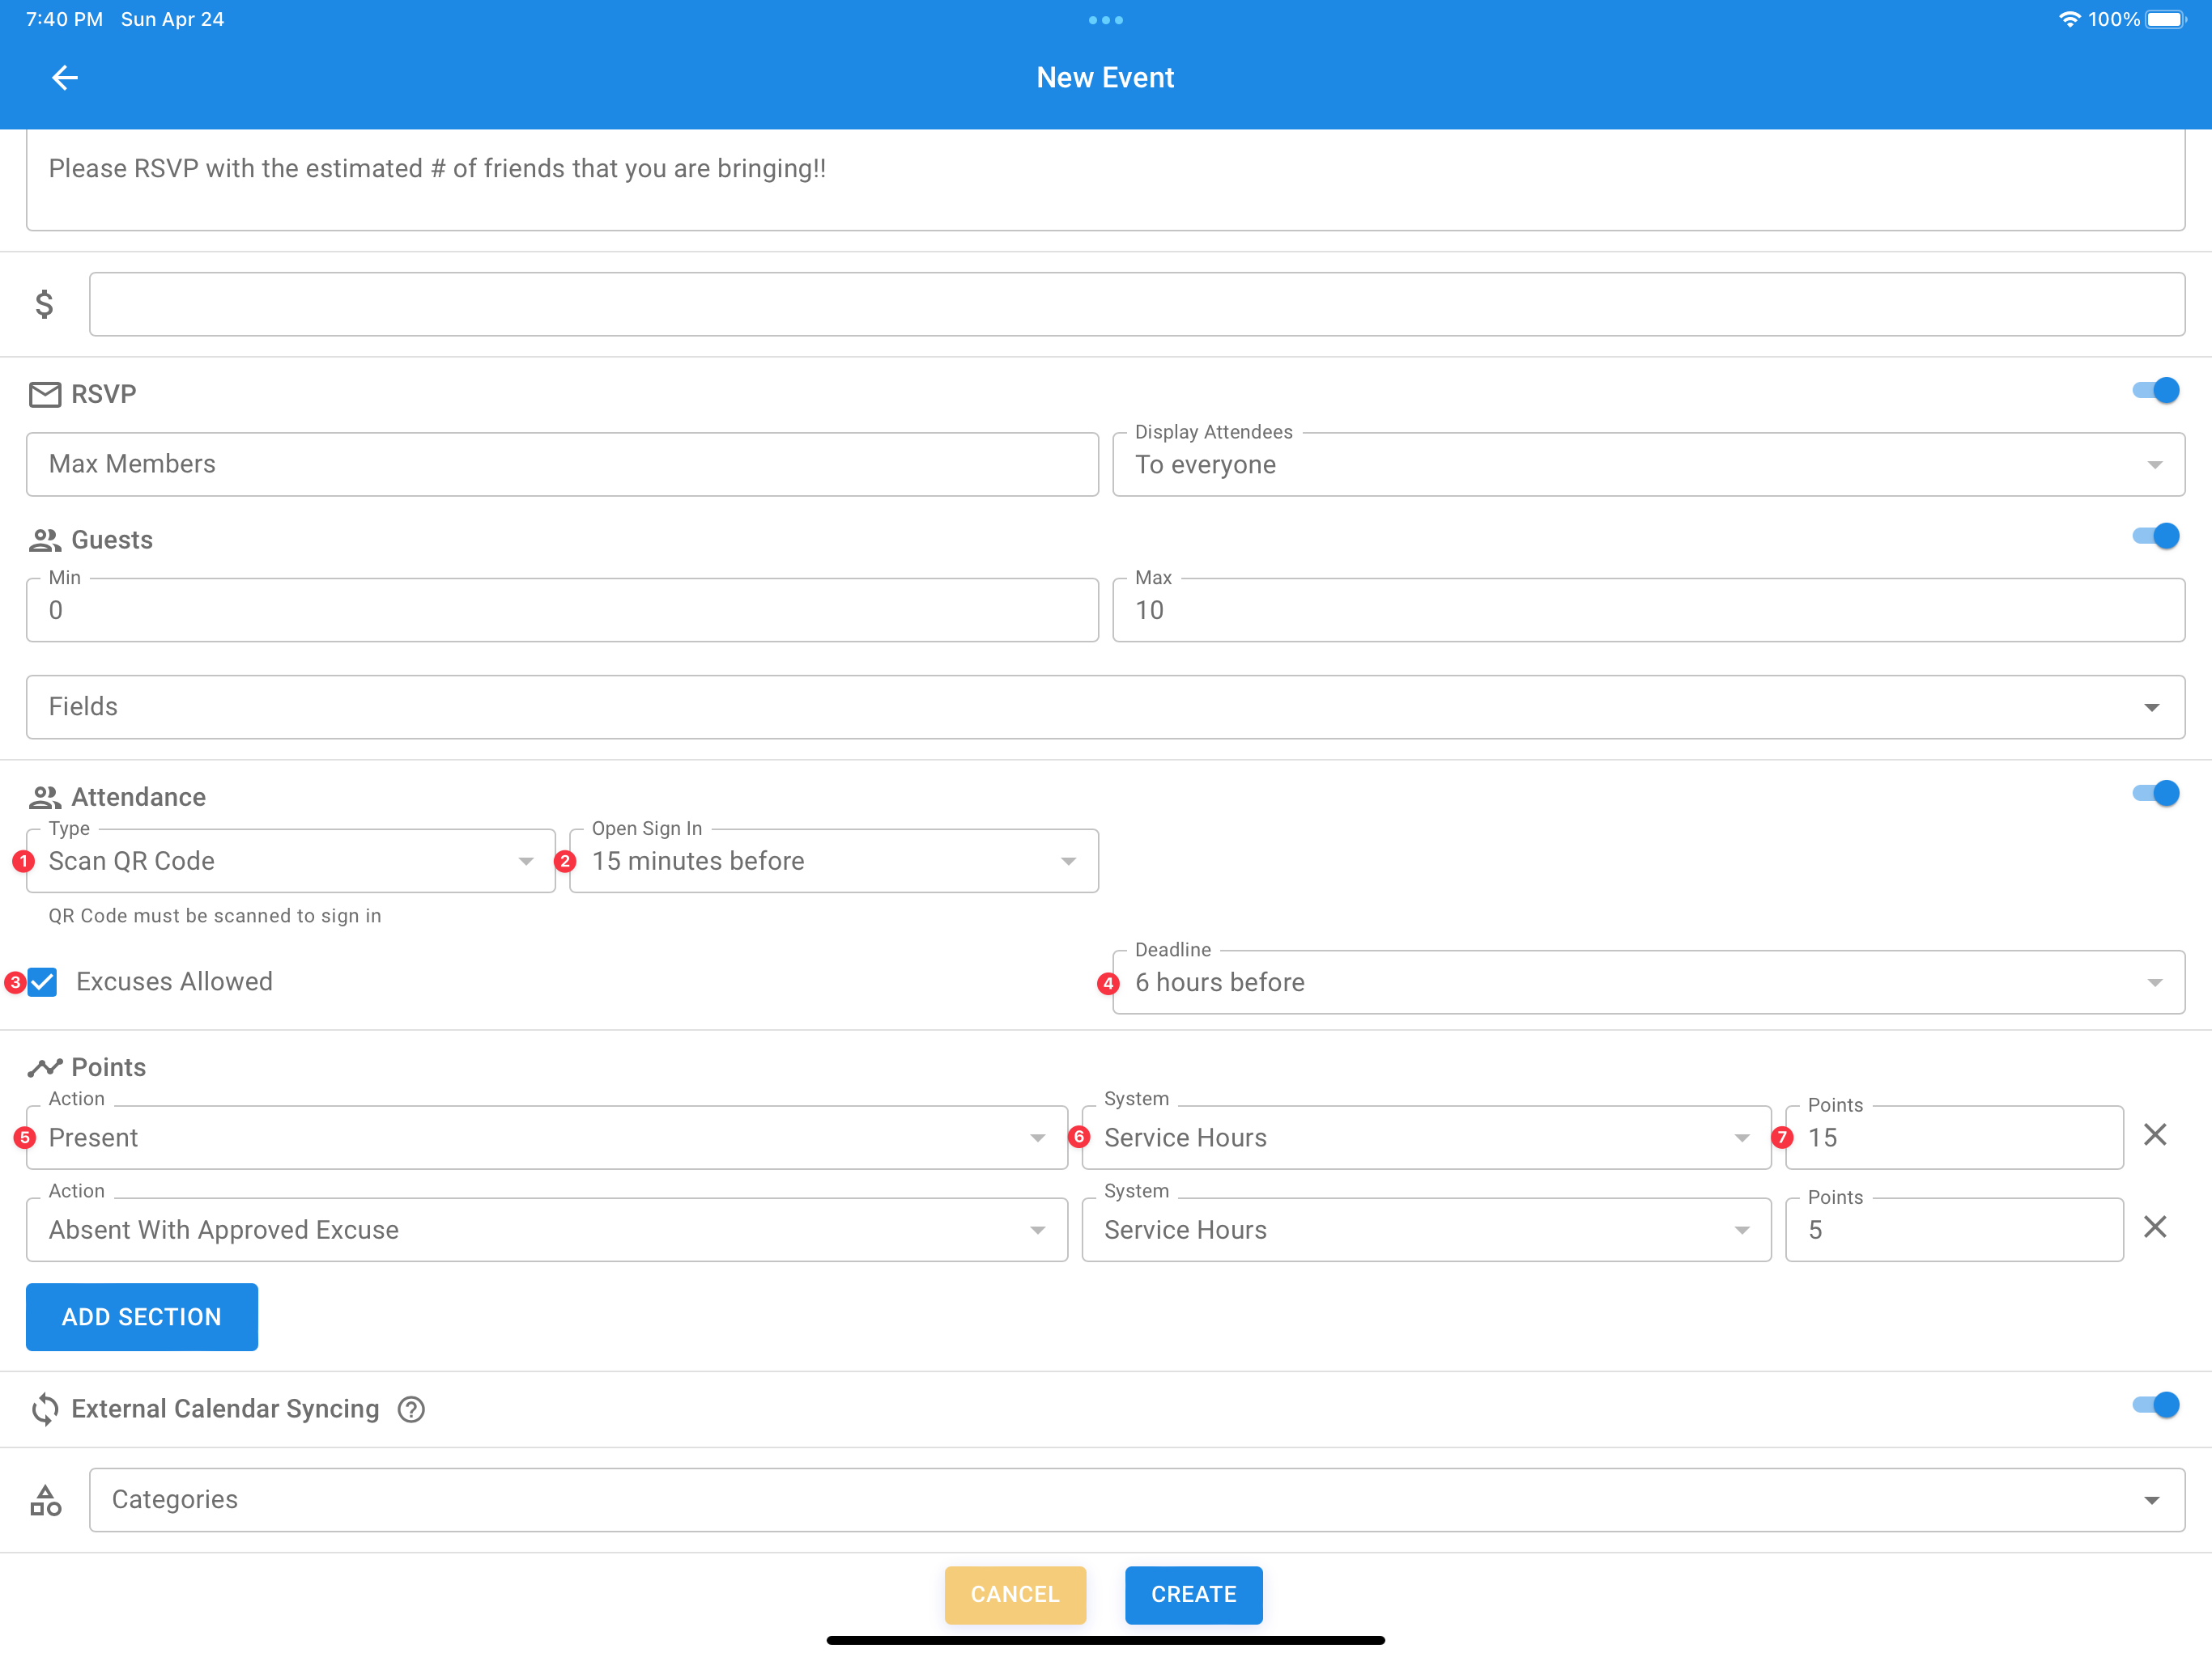Image resolution: width=2212 pixels, height=1657 pixels.
Task: Tap the 7:40 PM clock in status bar
Action: pyautogui.click(x=64, y=19)
